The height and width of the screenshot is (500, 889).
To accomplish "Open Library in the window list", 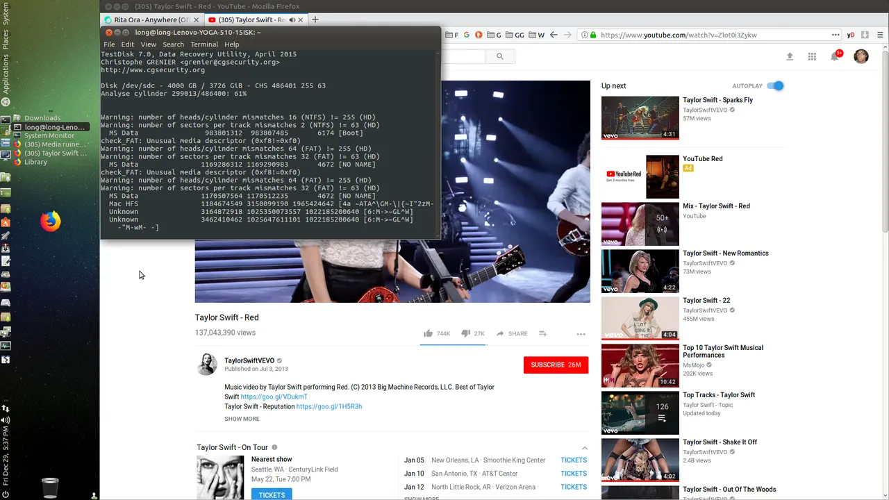I will click(35, 162).
